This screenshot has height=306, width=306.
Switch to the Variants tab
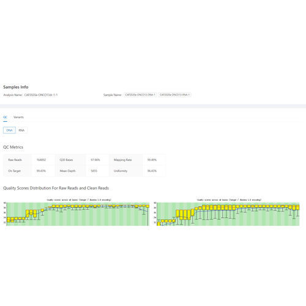(18, 117)
